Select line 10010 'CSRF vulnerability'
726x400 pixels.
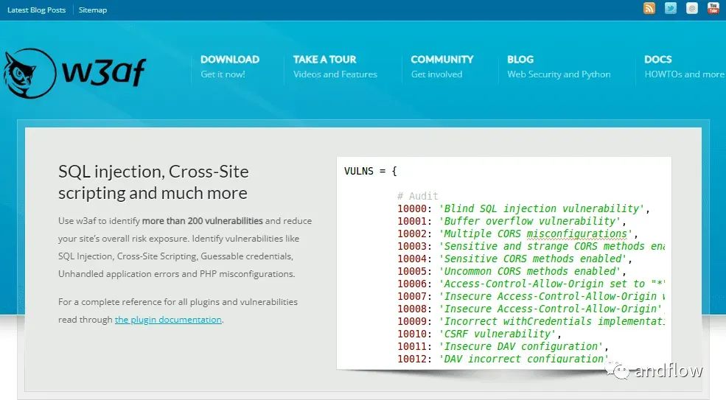click(479, 333)
